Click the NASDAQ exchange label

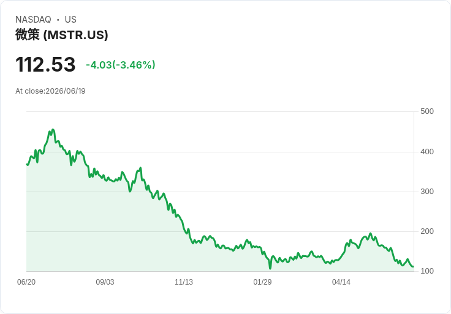(33, 20)
